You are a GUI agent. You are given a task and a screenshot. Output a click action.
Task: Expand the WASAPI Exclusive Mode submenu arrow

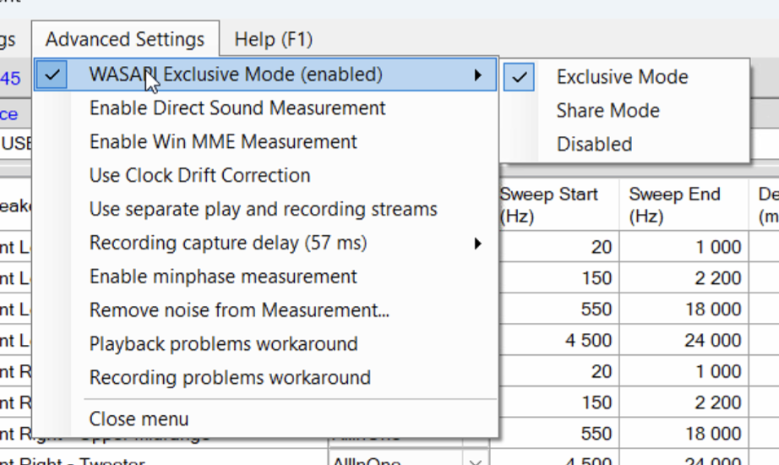pos(478,75)
